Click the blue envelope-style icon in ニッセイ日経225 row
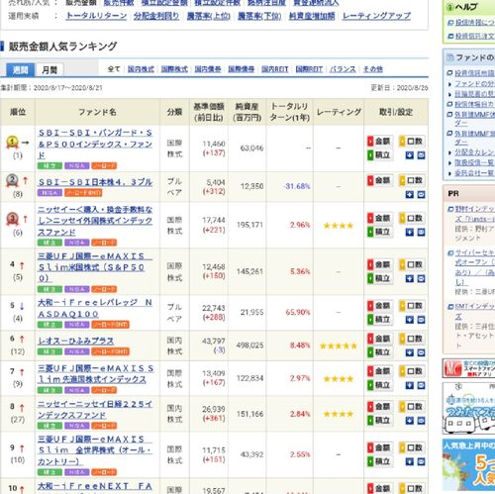Image resolution: width=495 pixels, height=494 pixels. tap(421, 421)
